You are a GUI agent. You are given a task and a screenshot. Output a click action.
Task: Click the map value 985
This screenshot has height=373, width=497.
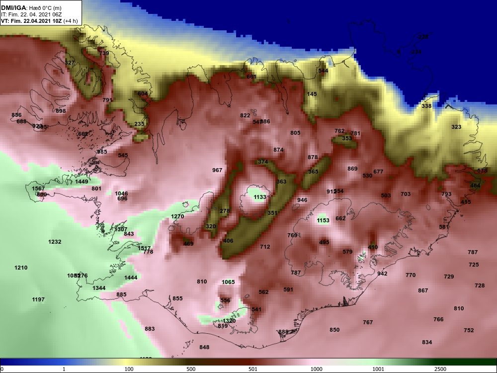pos(102,152)
